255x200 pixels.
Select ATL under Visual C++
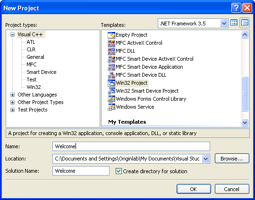click(31, 42)
